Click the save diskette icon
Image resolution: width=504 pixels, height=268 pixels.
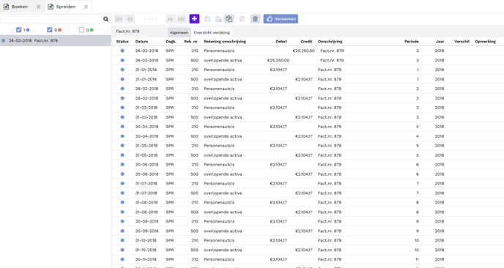coord(207,19)
